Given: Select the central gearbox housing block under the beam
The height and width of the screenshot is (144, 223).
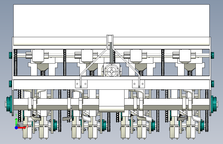Looking at the screenshot, I should (x=112, y=101).
